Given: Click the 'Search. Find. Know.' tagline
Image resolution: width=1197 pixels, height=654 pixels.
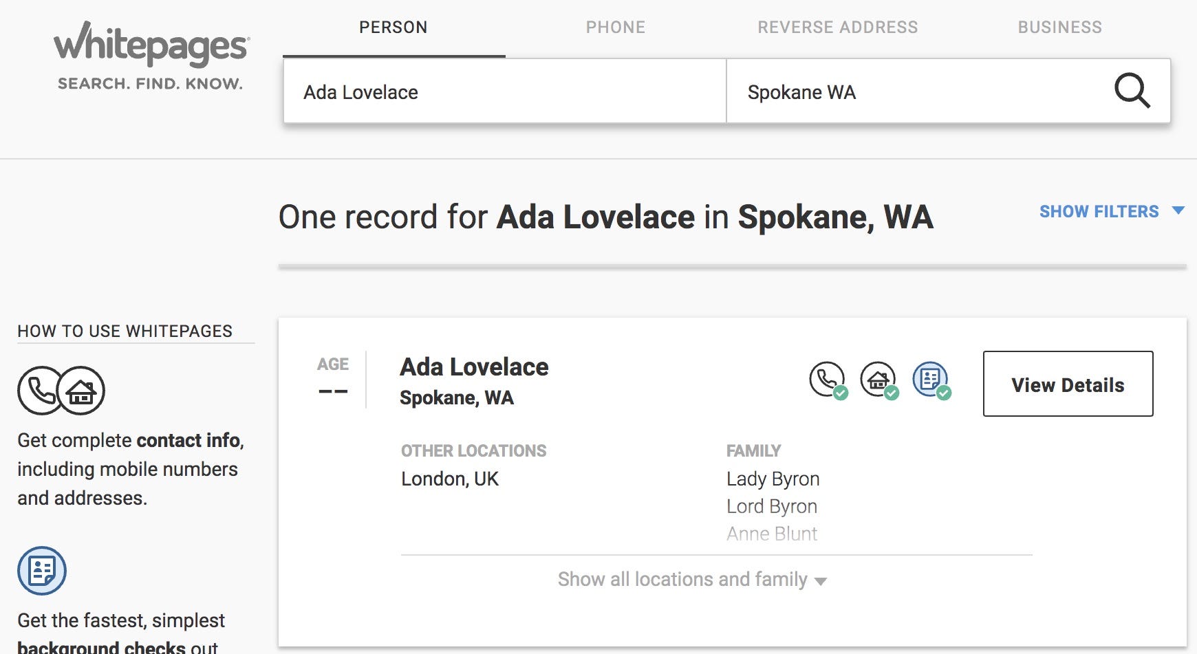Looking at the screenshot, I should [x=150, y=84].
